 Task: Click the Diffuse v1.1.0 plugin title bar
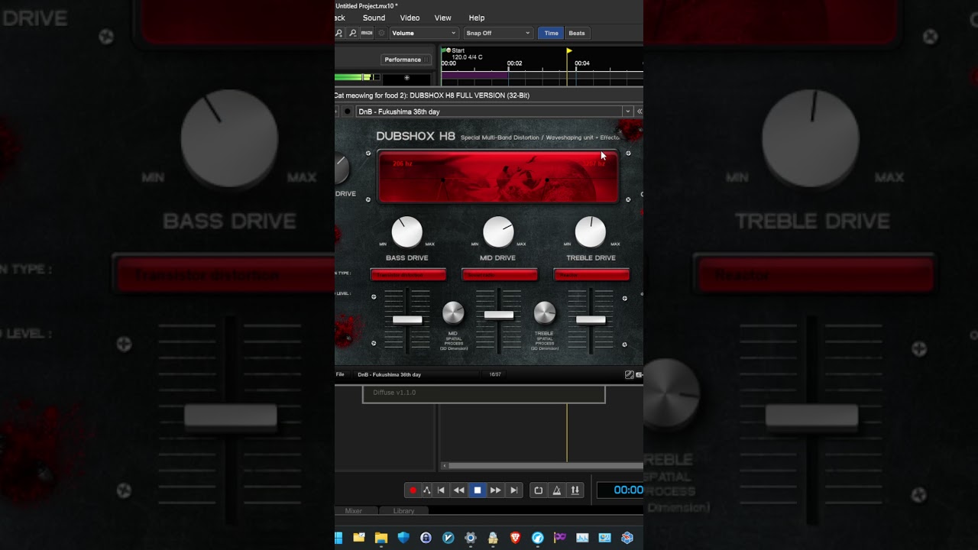pyautogui.click(x=484, y=393)
